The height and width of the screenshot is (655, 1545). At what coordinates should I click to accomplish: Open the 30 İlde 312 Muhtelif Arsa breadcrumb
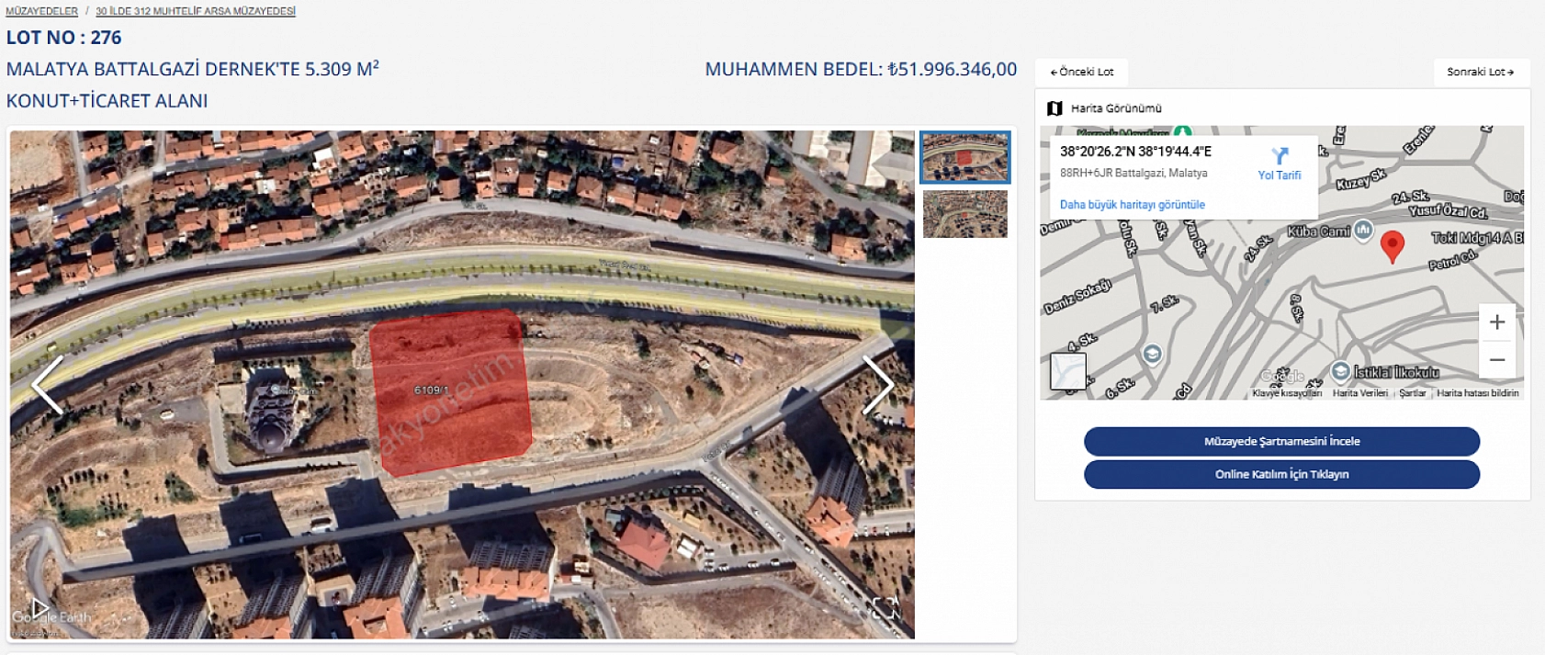coord(196,11)
